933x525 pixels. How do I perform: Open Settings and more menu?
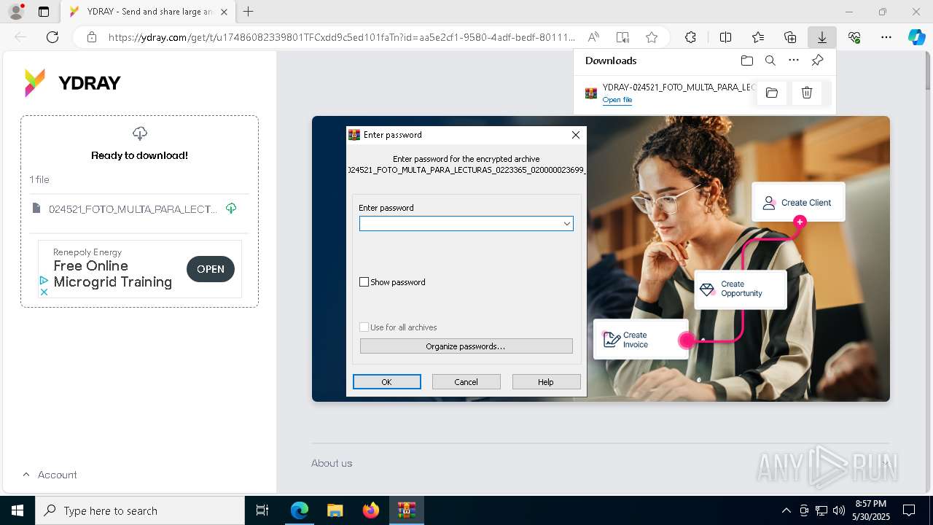886,37
